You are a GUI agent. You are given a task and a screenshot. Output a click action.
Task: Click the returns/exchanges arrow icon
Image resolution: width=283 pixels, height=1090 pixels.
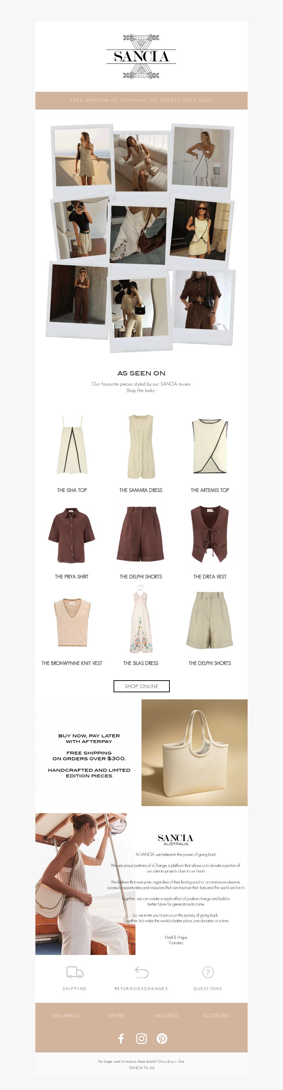coord(141,972)
